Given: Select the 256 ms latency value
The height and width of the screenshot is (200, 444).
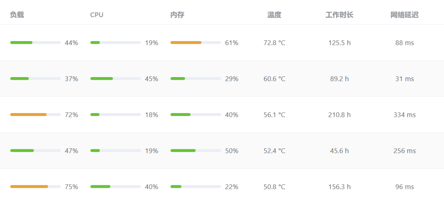Looking at the screenshot, I should pyautogui.click(x=404, y=151).
